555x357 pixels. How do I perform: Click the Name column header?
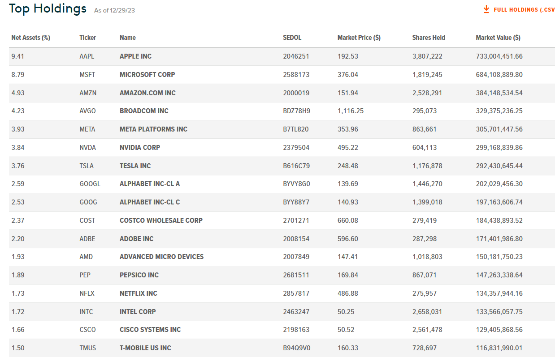pos(127,38)
